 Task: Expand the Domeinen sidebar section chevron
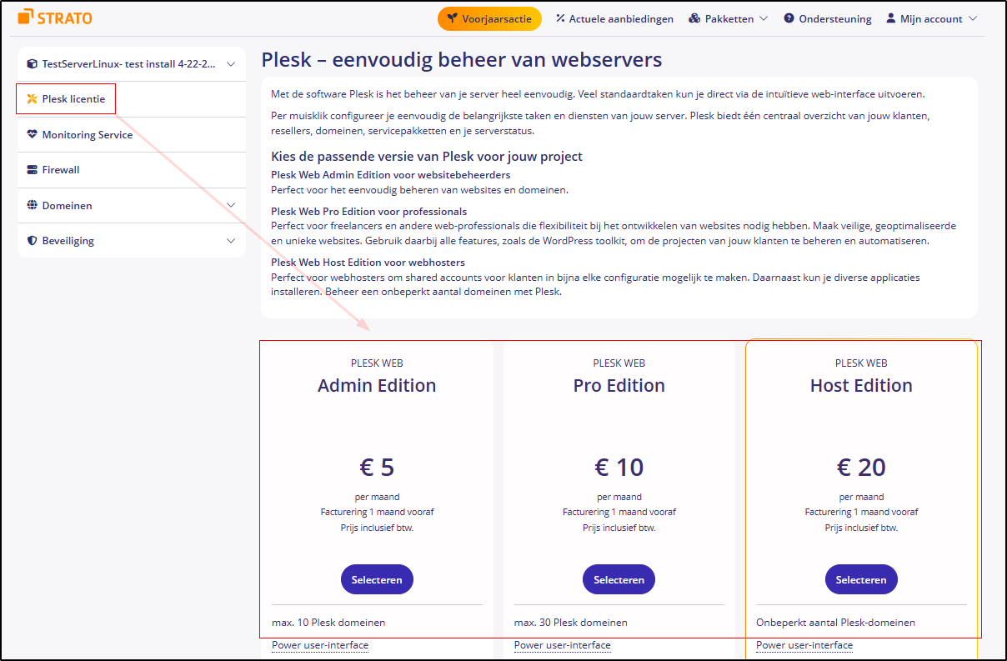[231, 205]
